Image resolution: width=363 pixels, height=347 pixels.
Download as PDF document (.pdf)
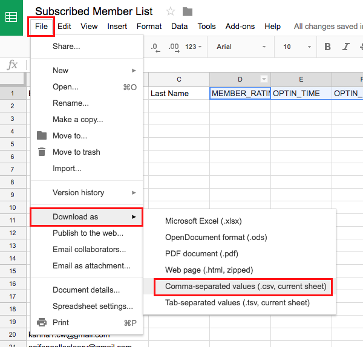(240, 253)
